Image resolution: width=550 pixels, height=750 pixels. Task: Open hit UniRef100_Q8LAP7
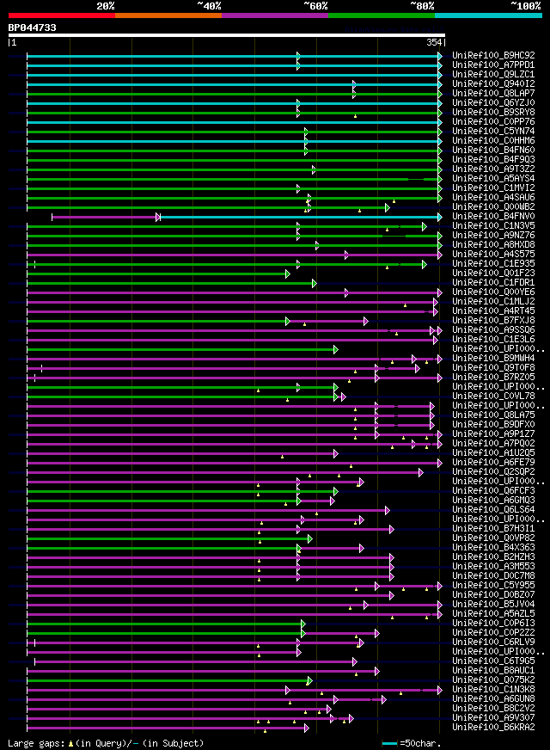tap(493, 93)
